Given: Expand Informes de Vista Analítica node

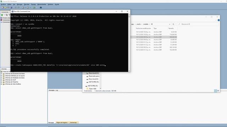Looking at the screenshot, I should (1, 84).
